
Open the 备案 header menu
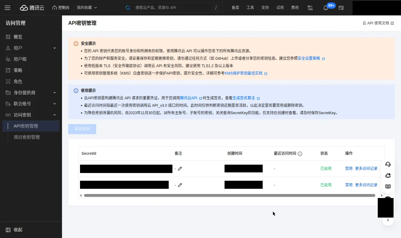pos(235,8)
